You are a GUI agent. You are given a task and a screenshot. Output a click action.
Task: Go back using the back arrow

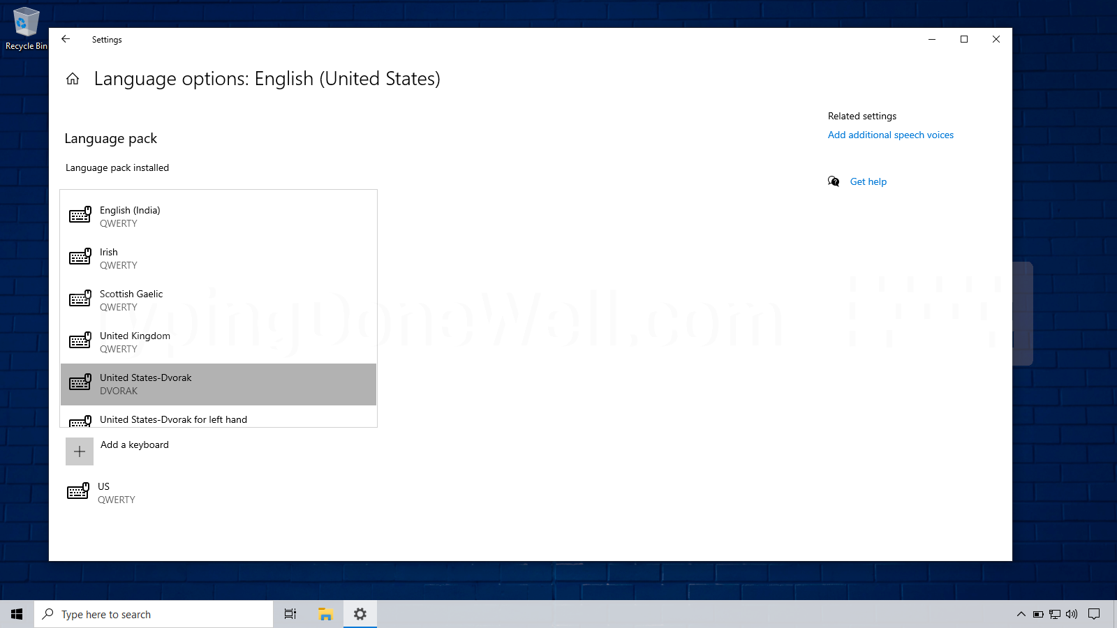tap(66, 39)
